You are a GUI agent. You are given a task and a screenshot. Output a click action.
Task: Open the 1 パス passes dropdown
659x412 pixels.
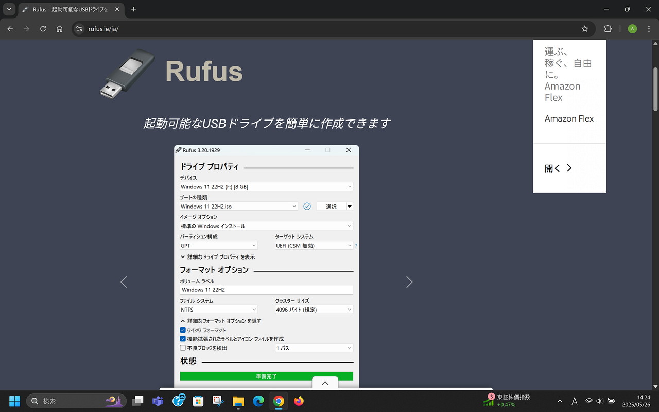pos(314,348)
